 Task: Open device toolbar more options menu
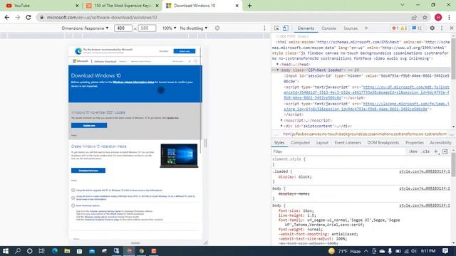[264, 28]
